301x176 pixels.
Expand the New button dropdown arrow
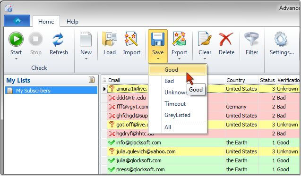point(86,59)
